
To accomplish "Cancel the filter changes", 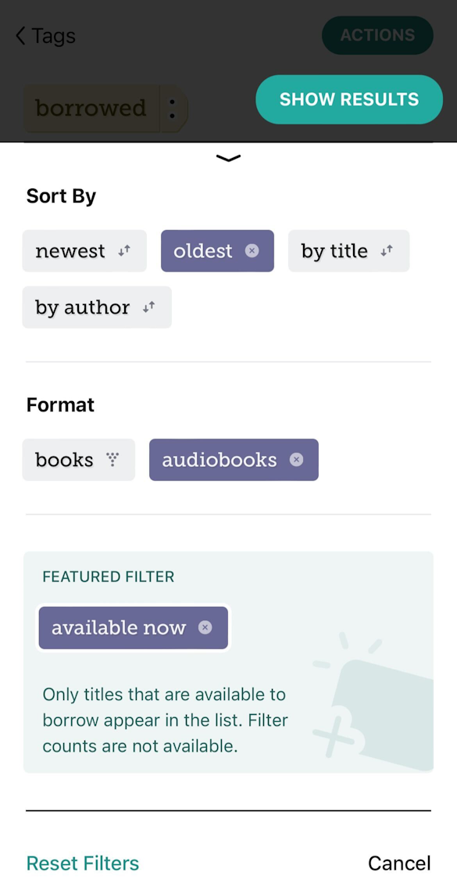I will tap(399, 863).
